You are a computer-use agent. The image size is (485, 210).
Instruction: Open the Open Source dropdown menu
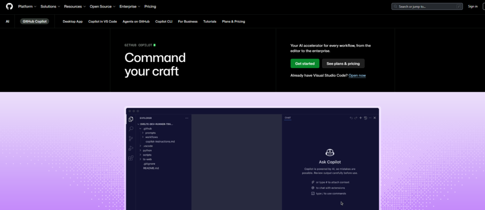pyautogui.click(x=103, y=7)
